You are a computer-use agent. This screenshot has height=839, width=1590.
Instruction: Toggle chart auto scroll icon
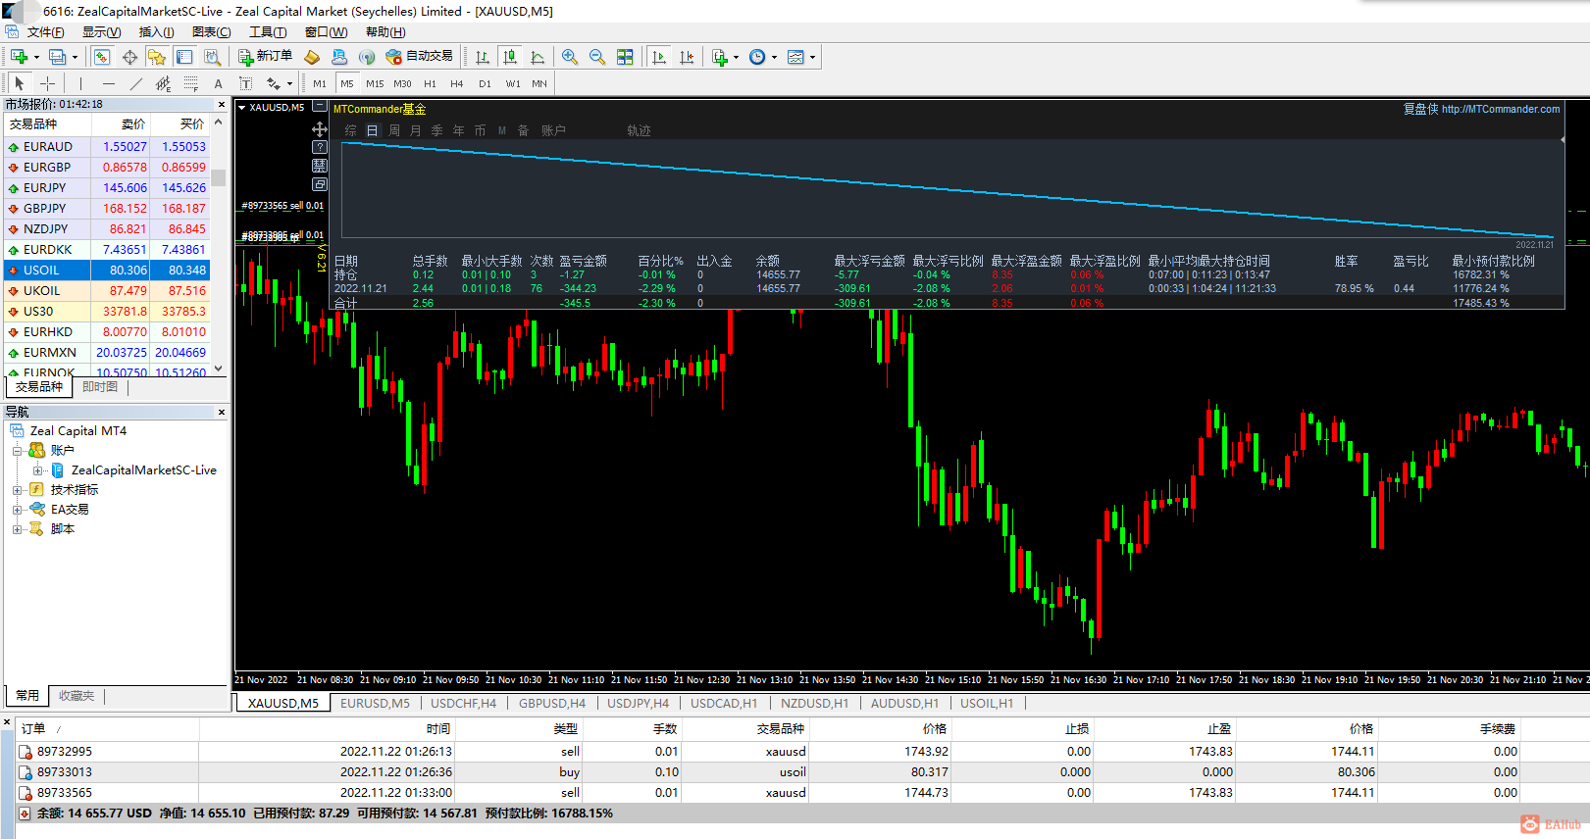point(659,57)
